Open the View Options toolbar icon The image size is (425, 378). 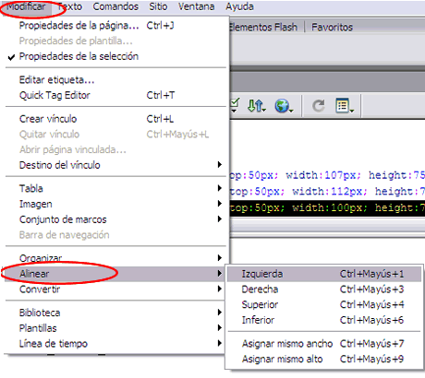tap(345, 106)
